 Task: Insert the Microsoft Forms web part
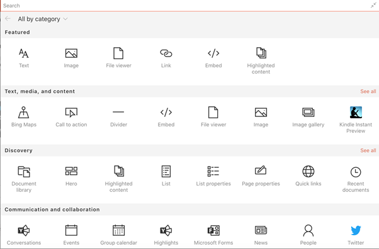coord(213,235)
